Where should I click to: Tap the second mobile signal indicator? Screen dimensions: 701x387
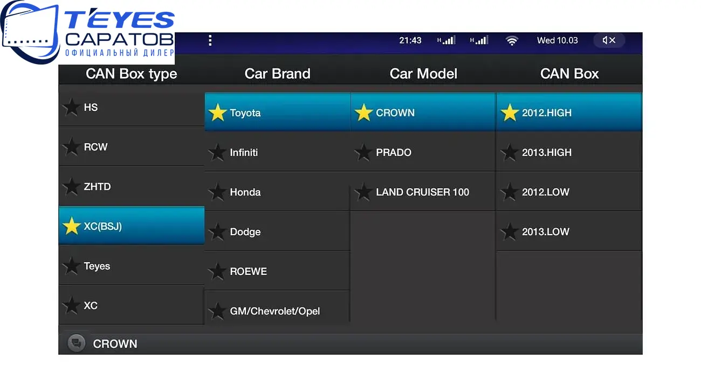pyautogui.click(x=479, y=40)
